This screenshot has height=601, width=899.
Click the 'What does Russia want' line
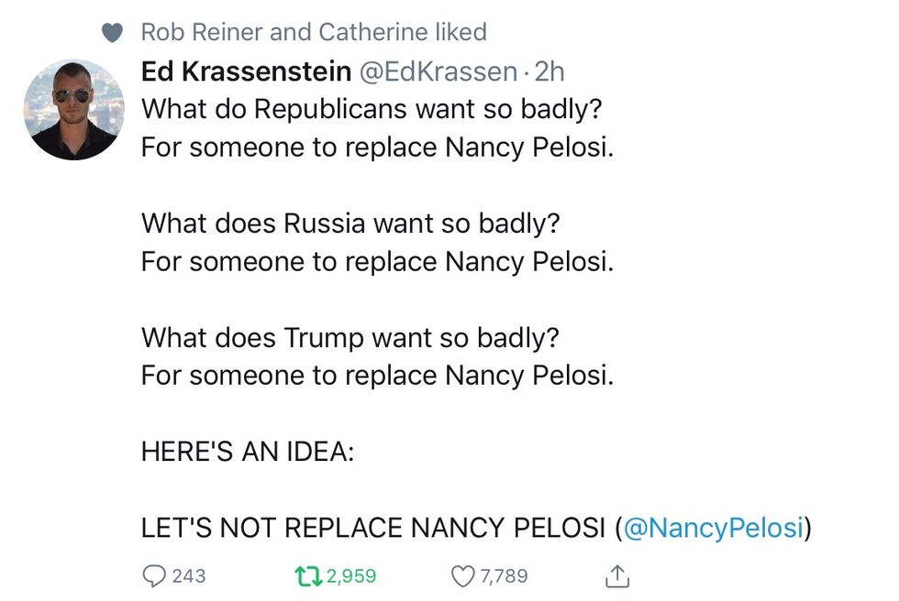[x=350, y=224]
